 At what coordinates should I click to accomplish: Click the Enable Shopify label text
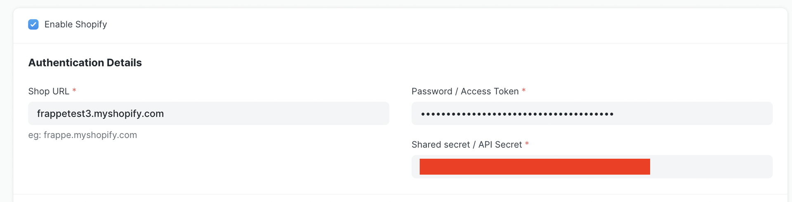(75, 25)
